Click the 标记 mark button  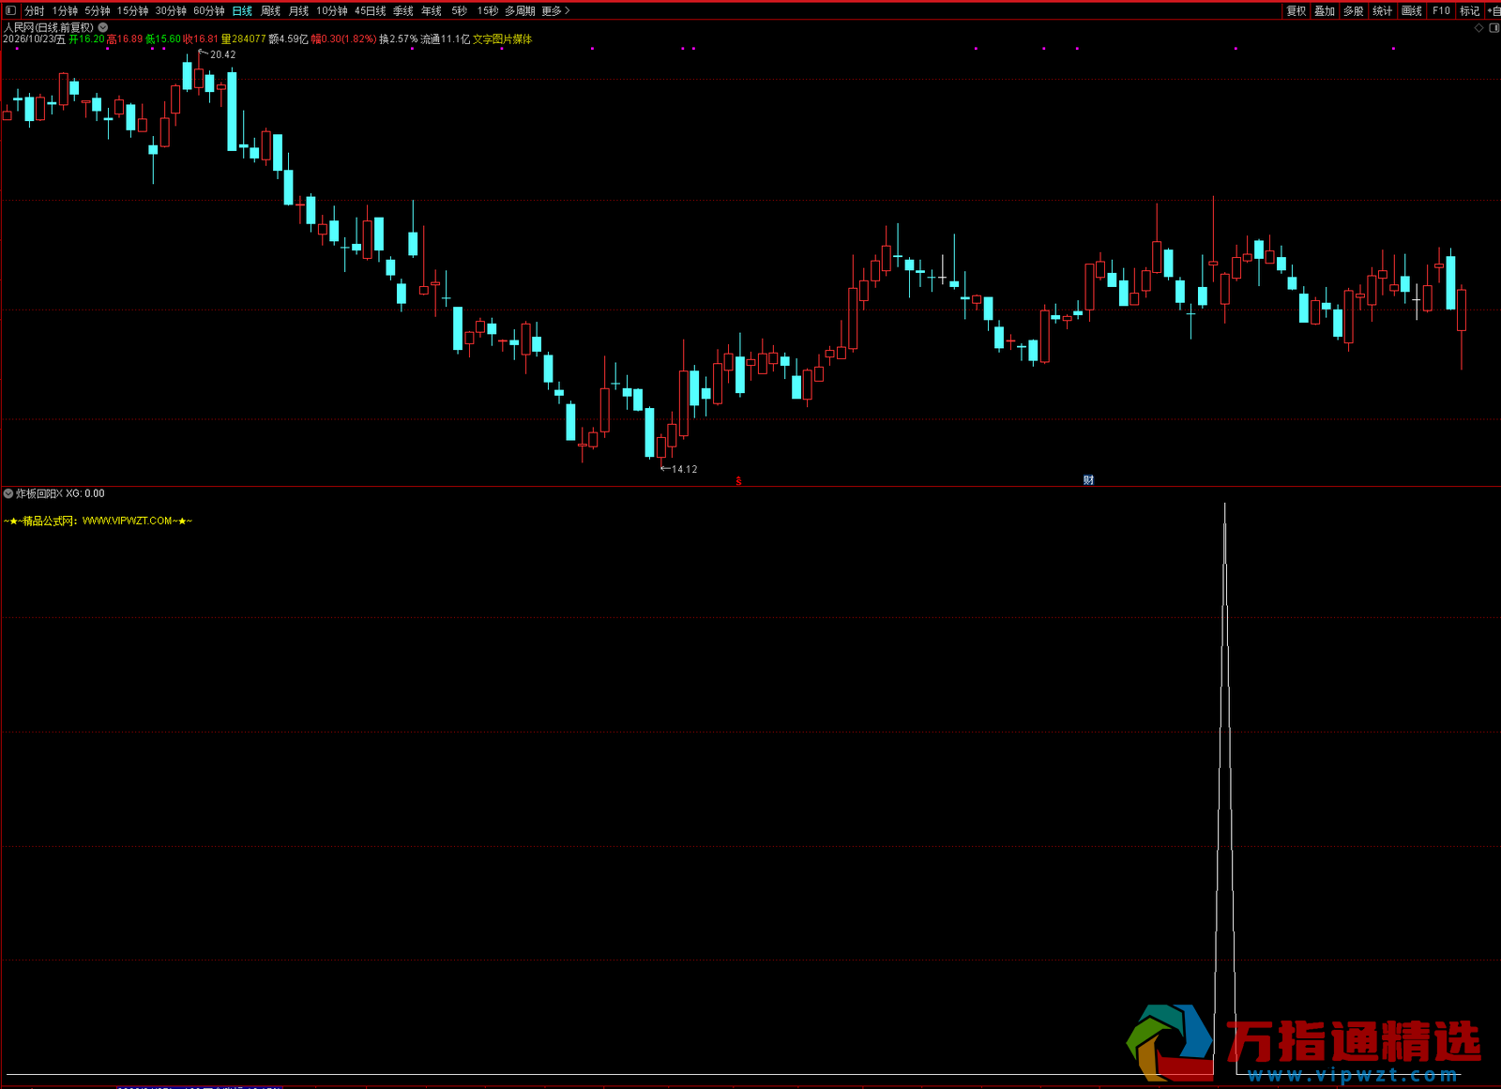(1470, 11)
